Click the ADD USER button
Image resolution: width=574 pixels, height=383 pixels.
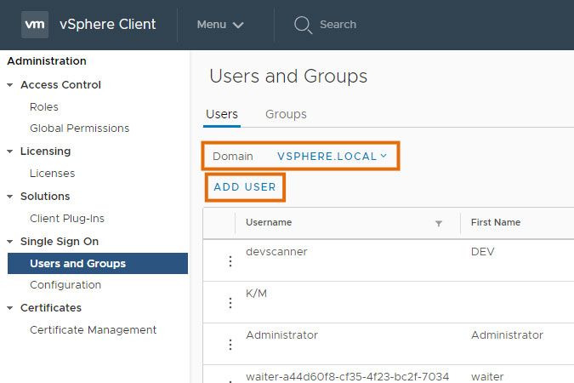245,186
